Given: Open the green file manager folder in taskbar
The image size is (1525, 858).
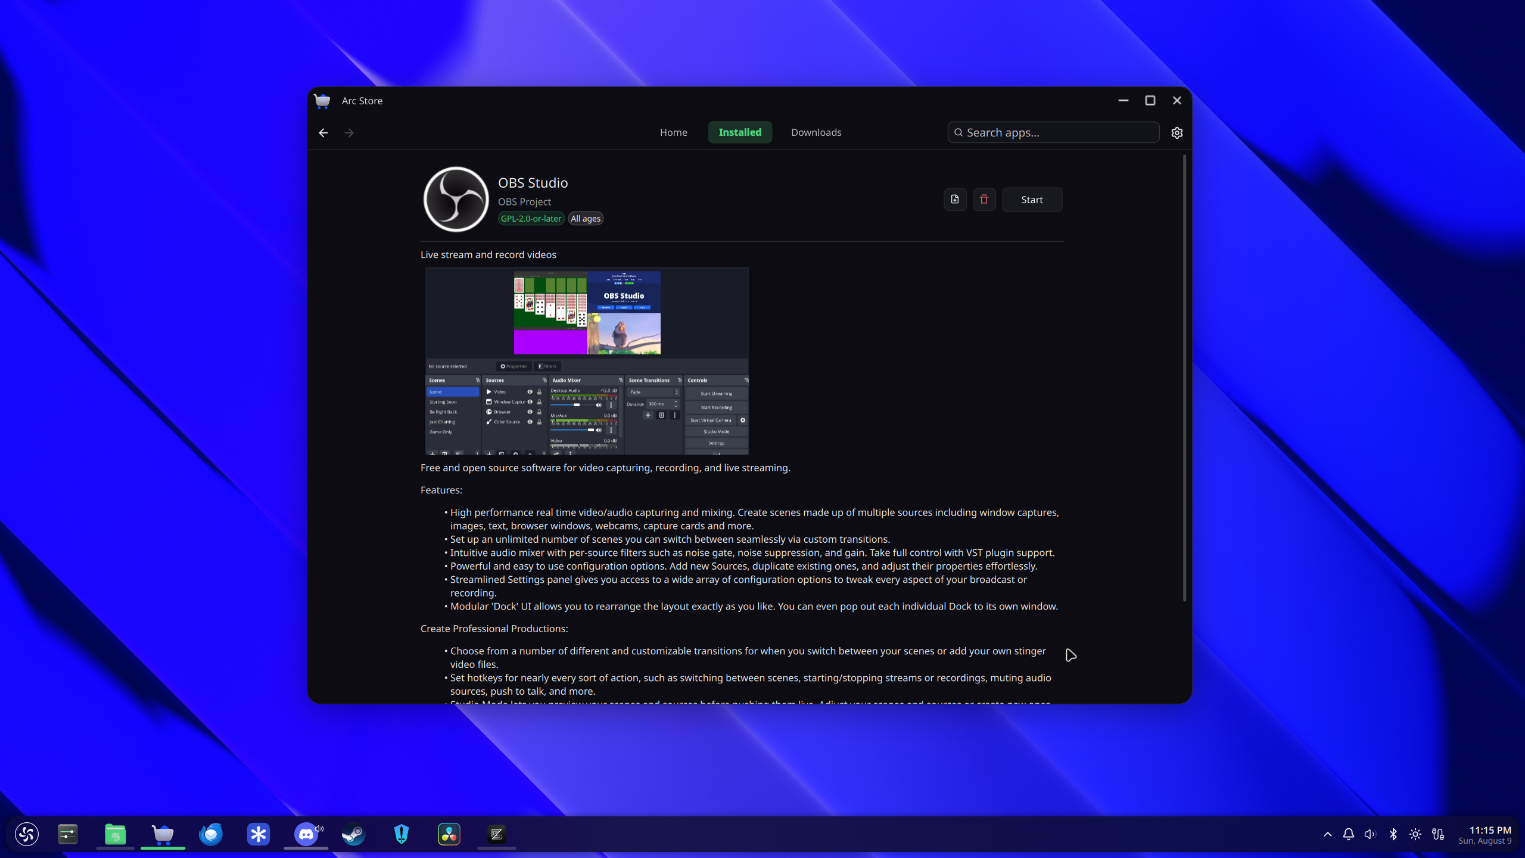Looking at the screenshot, I should (115, 834).
